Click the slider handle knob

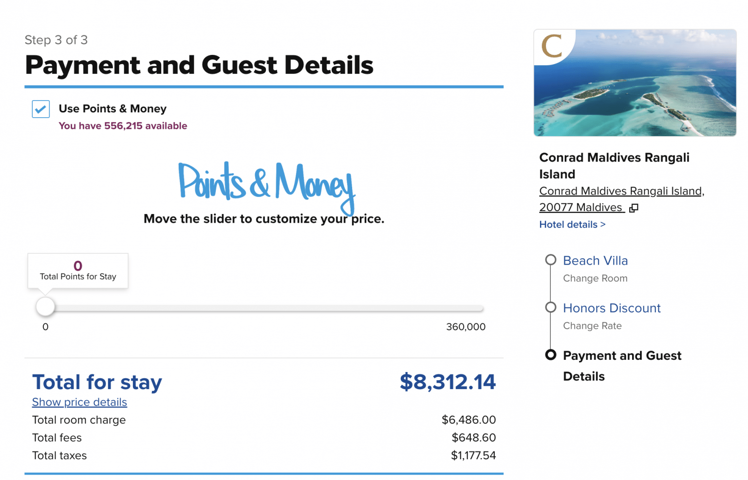point(45,307)
